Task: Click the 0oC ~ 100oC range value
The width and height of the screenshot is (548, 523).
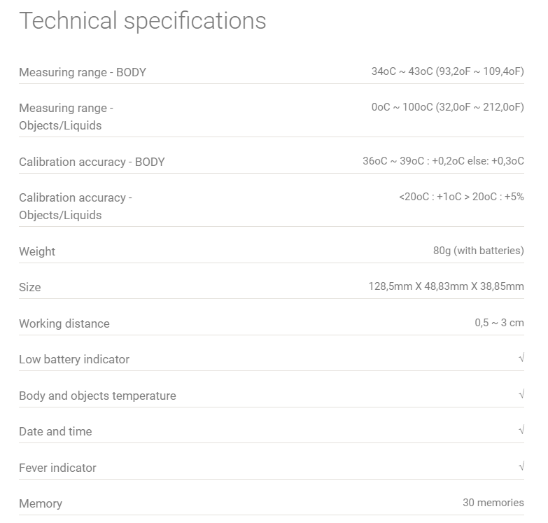Action: (x=447, y=107)
